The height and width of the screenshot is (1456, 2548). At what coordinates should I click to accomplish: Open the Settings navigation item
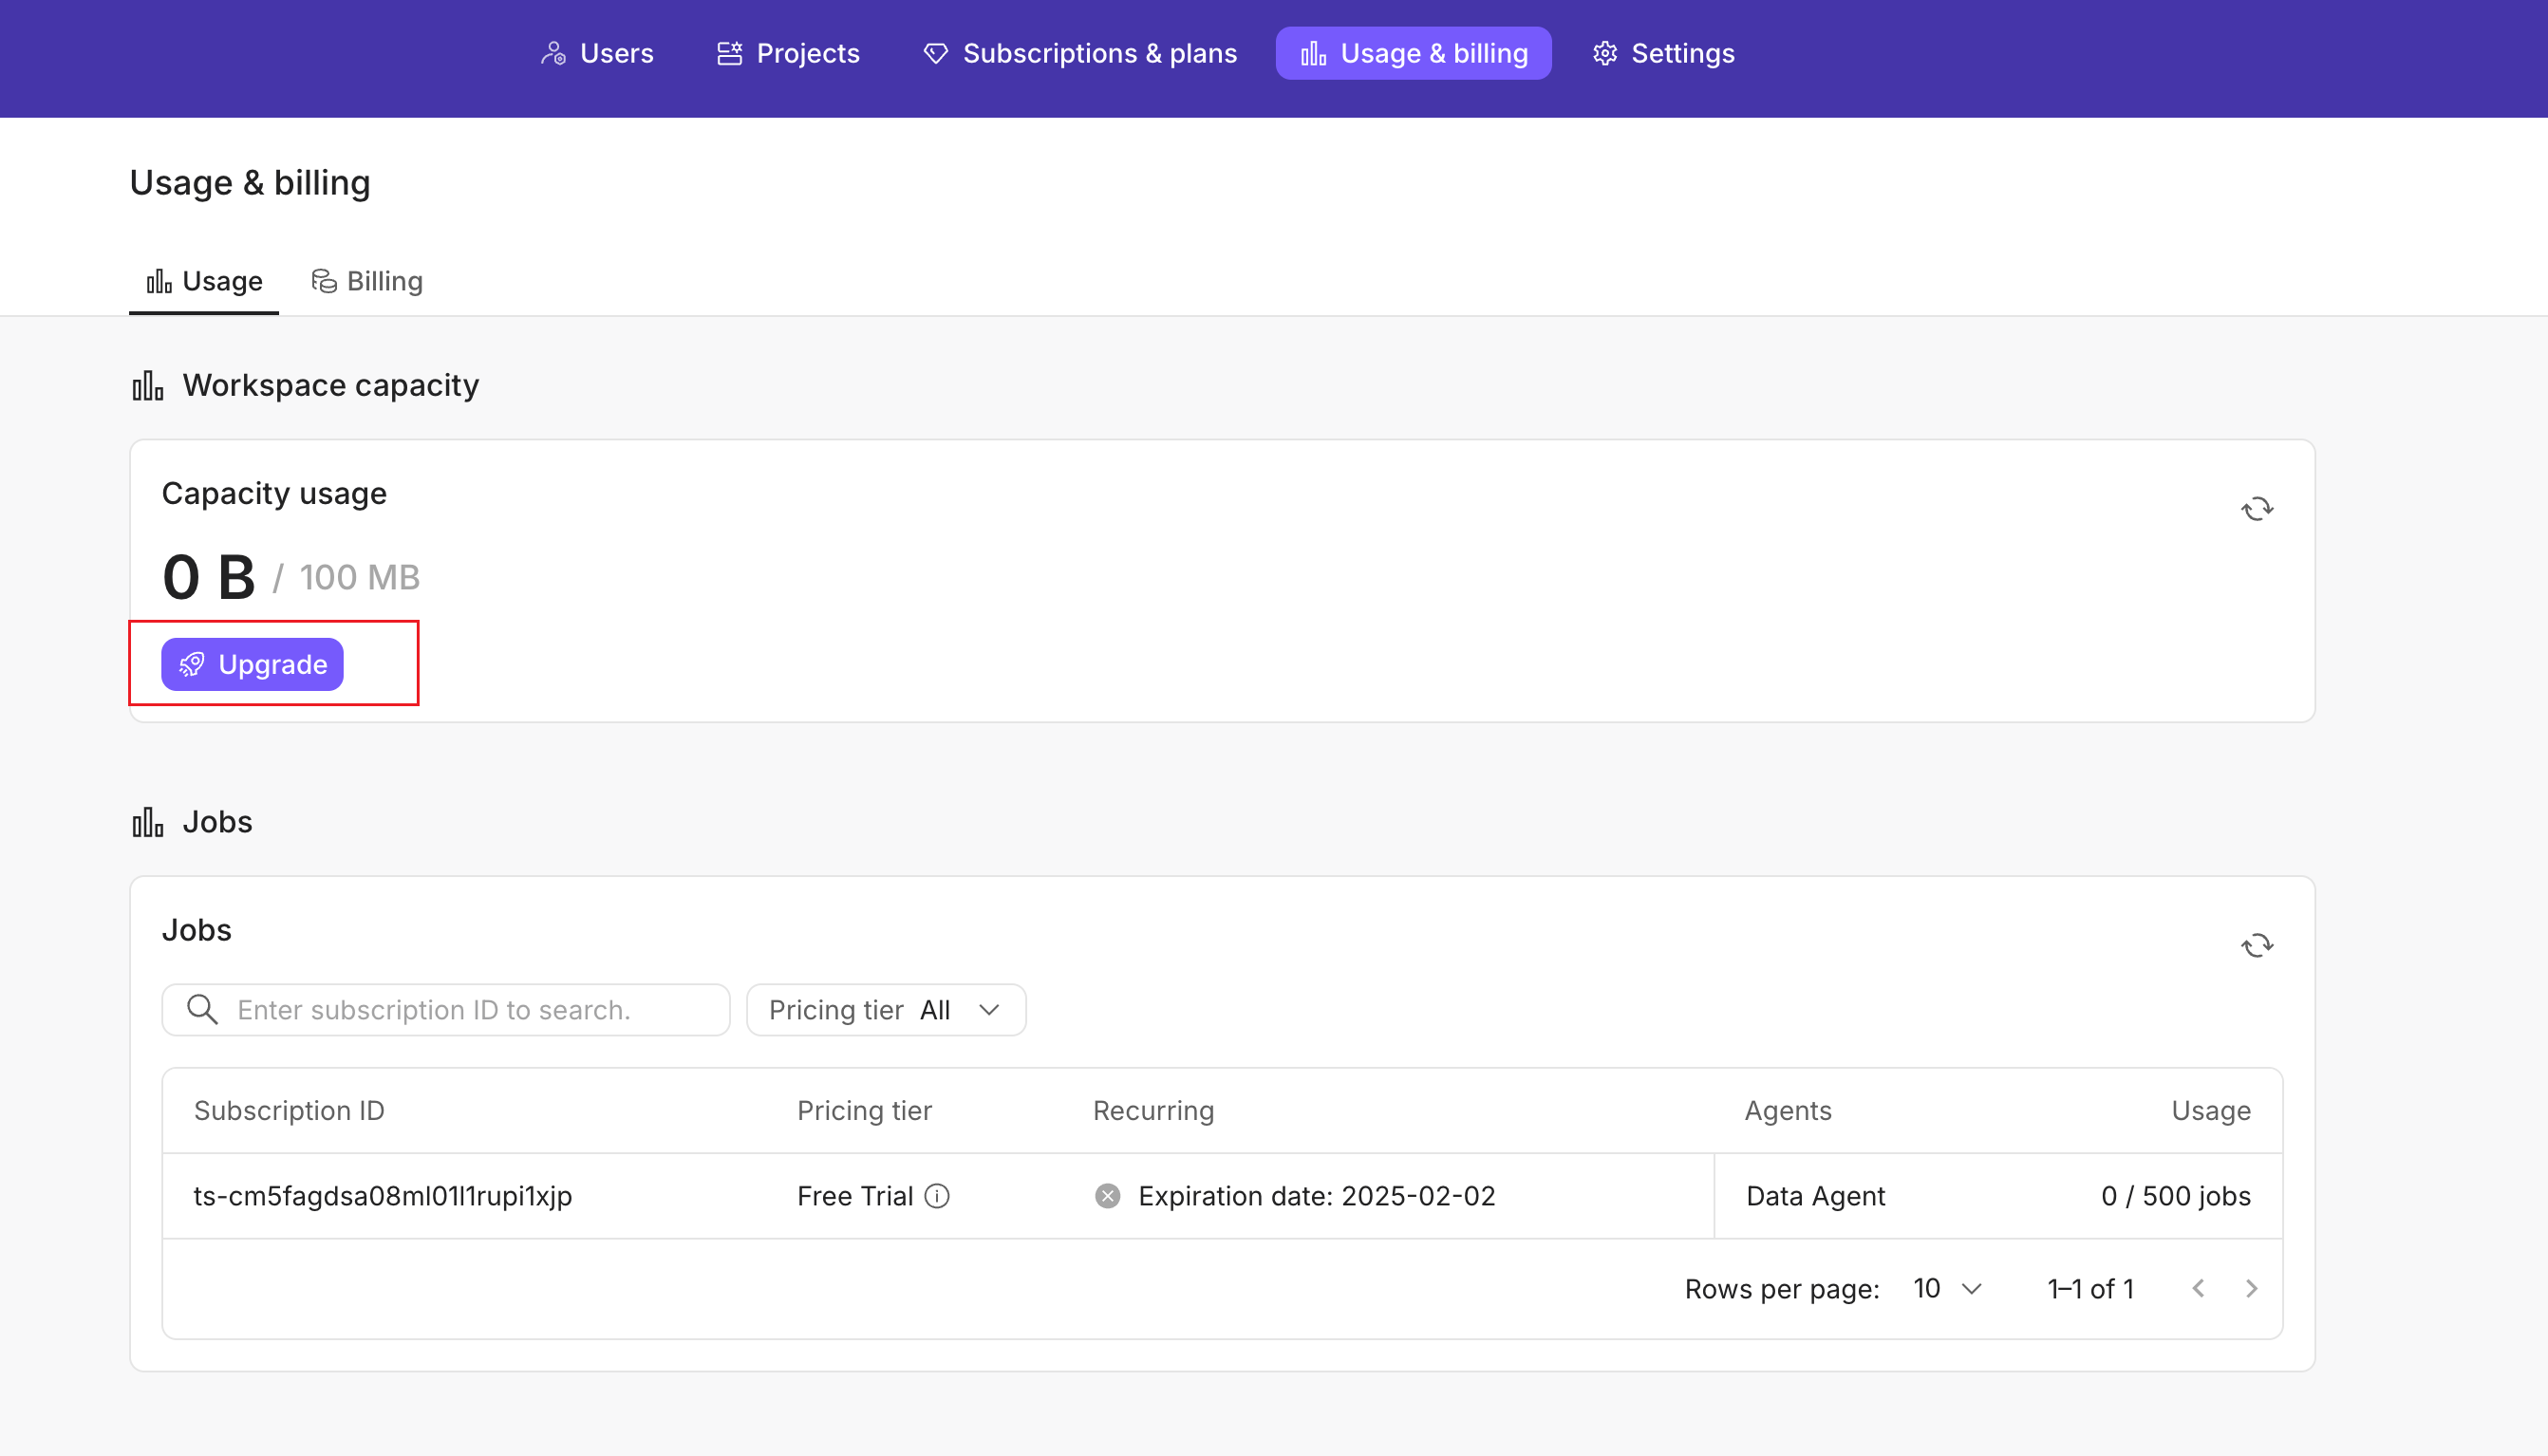coord(1663,53)
